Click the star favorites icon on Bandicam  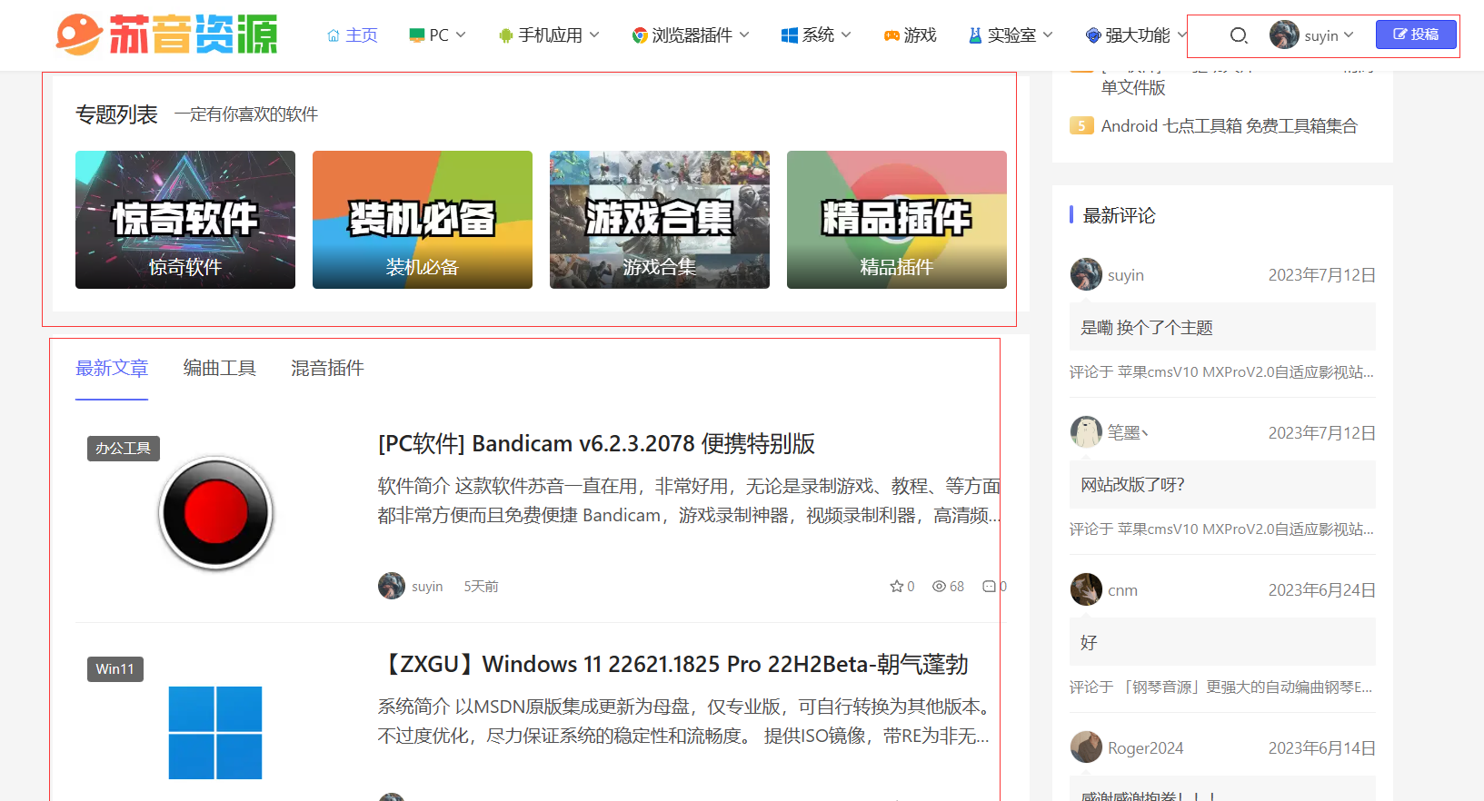pyautogui.click(x=896, y=587)
